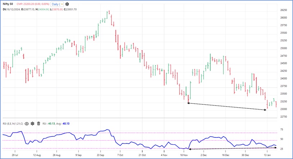The height and width of the screenshot is (159, 293).
Task: Open the chart settings gear icon
Action: point(67,4)
